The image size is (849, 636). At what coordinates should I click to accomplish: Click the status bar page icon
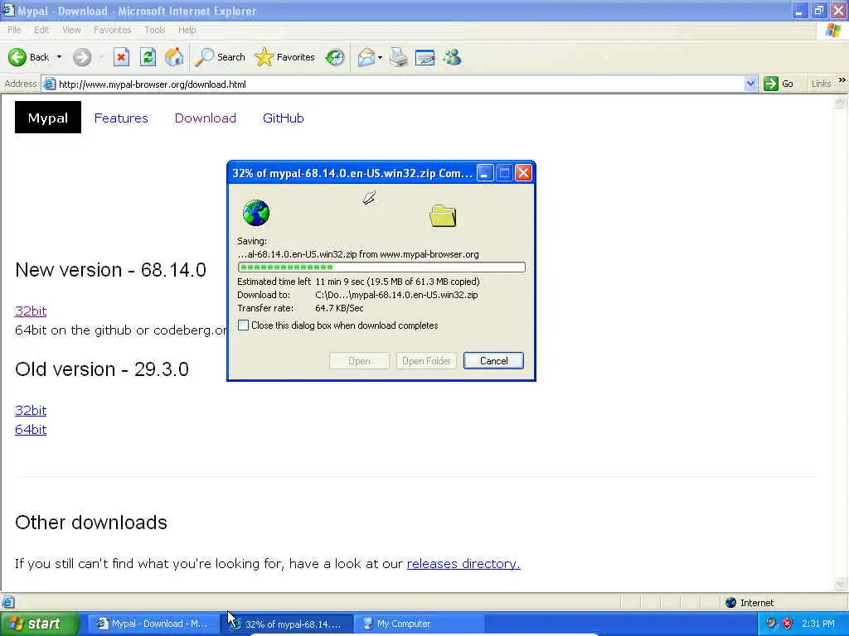(8, 602)
